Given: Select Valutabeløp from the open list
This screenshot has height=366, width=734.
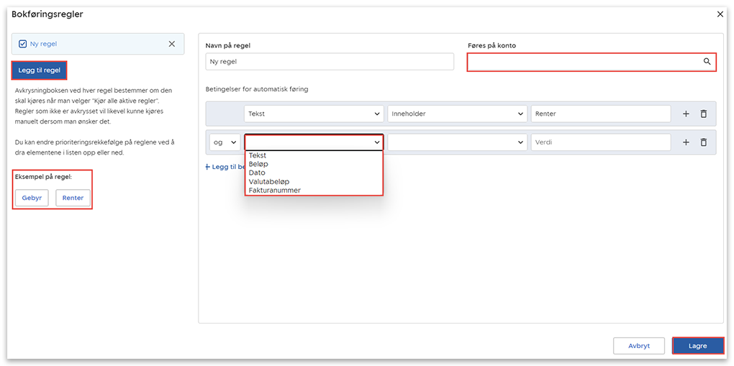Looking at the screenshot, I should click(x=269, y=182).
